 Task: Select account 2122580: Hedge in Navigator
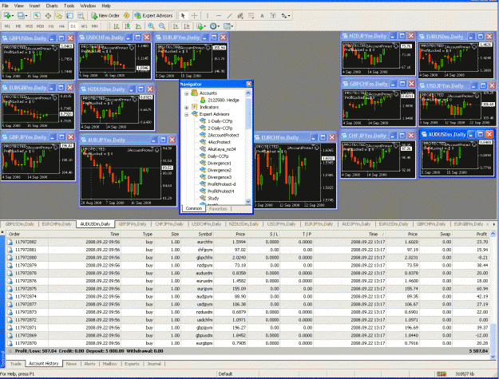(223, 101)
